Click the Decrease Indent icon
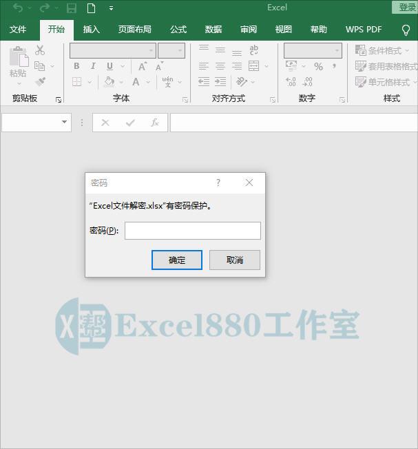The height and width of the screenshot is (449, 418). (204, 82)
